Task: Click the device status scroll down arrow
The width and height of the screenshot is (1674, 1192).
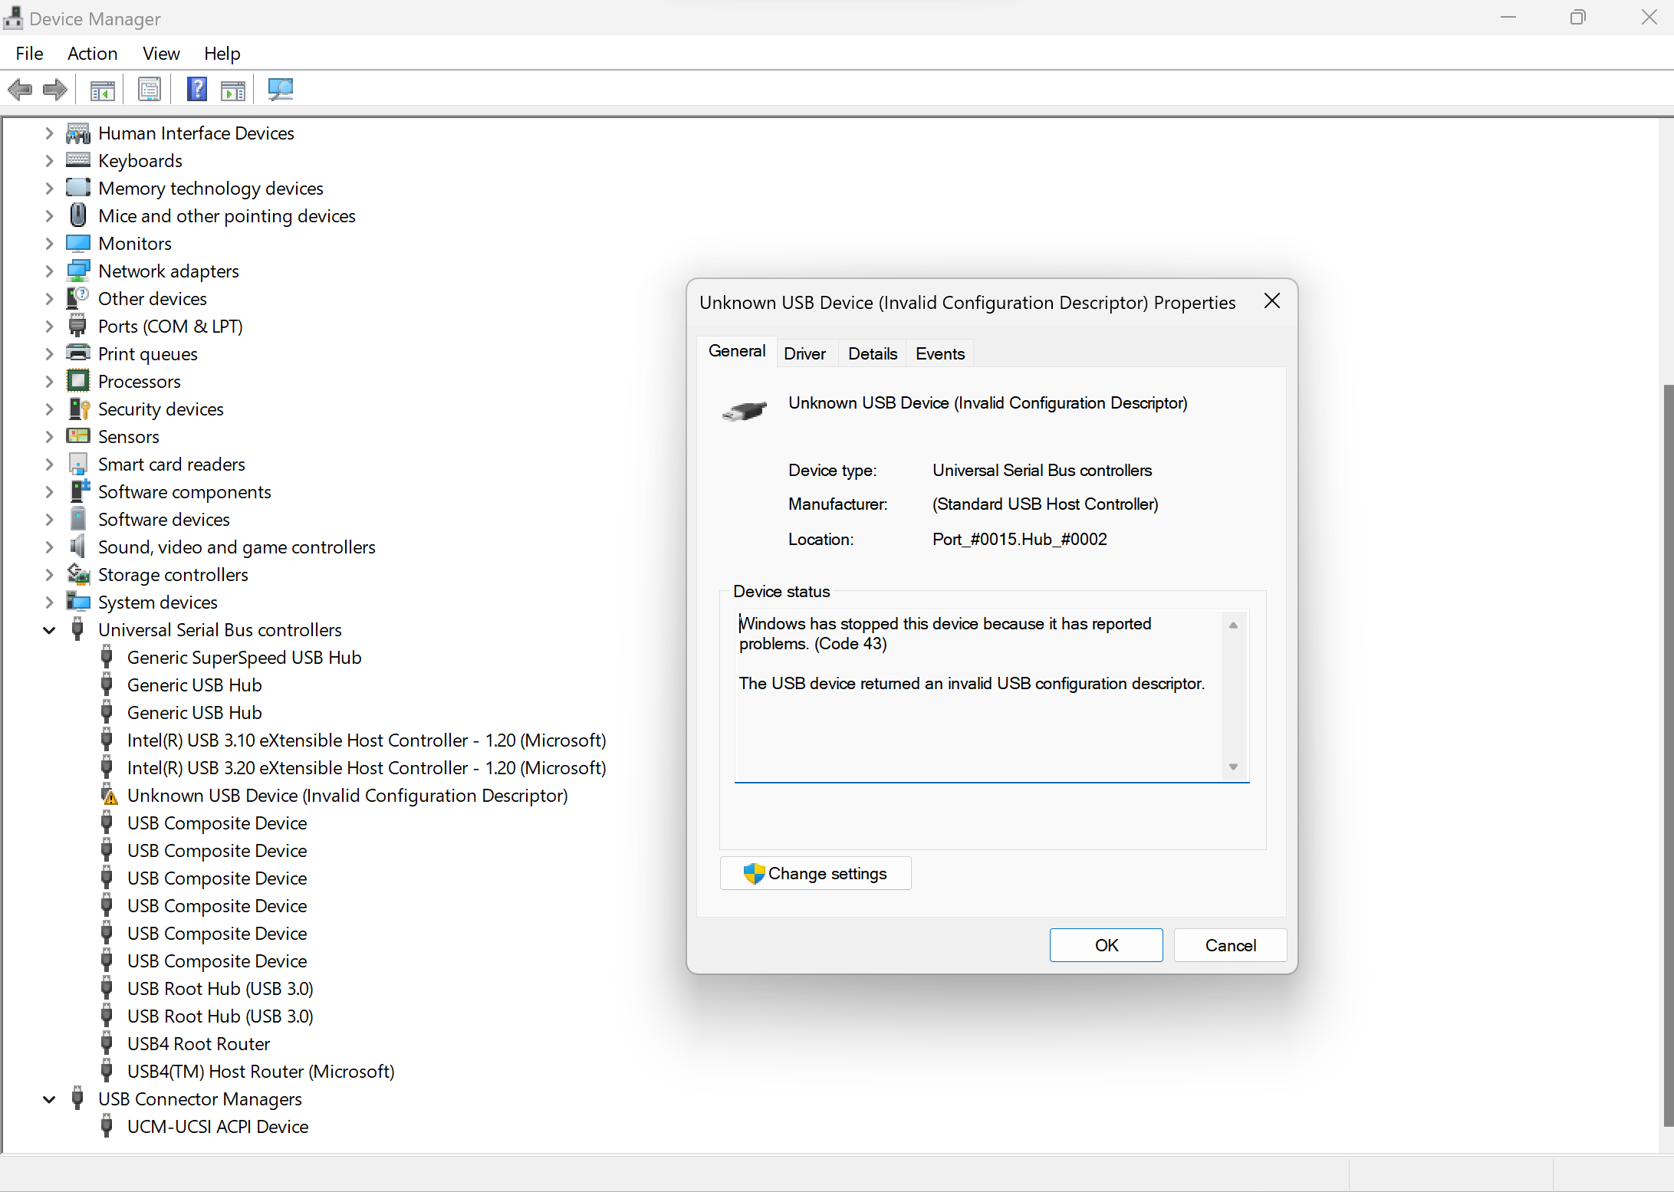Action: pos(1233,767)
